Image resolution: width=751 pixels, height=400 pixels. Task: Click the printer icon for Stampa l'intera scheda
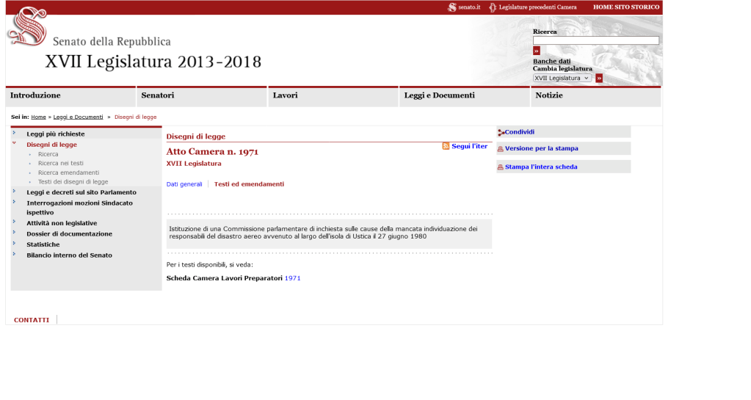[x=501, y=167]
